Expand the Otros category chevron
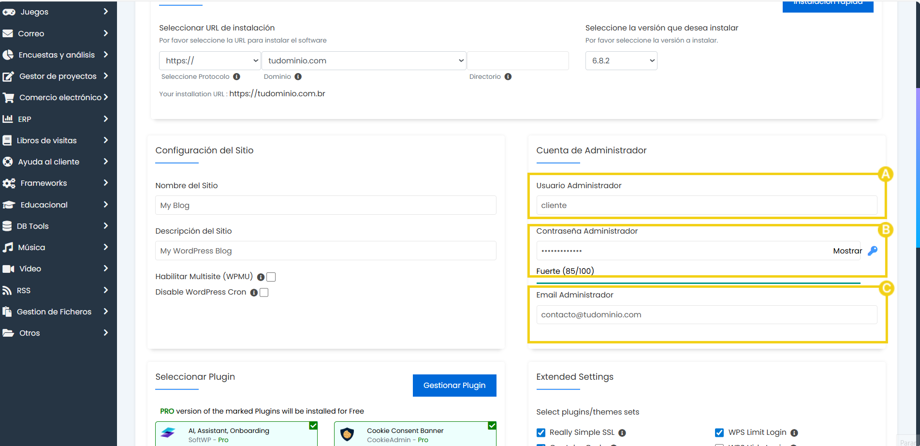The width and height of the screenshot is (920, 446). click(x=106, y=332)
